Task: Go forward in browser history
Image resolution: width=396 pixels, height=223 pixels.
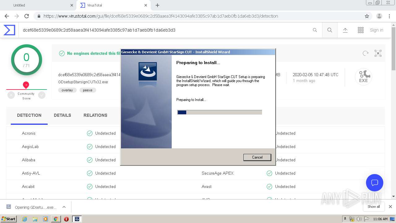Action: pos(17,16)
